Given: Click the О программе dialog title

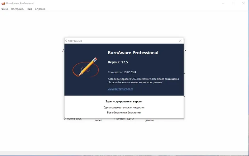Looking at the screenshot, I should point(73,41).
